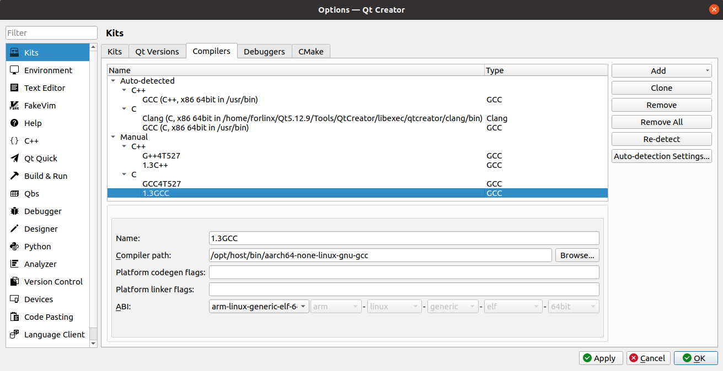The width and height of the screenshot is (723, 371).
Task: Click the Compiler path input field
Action: pyautogui.click(x=381, y=255)
